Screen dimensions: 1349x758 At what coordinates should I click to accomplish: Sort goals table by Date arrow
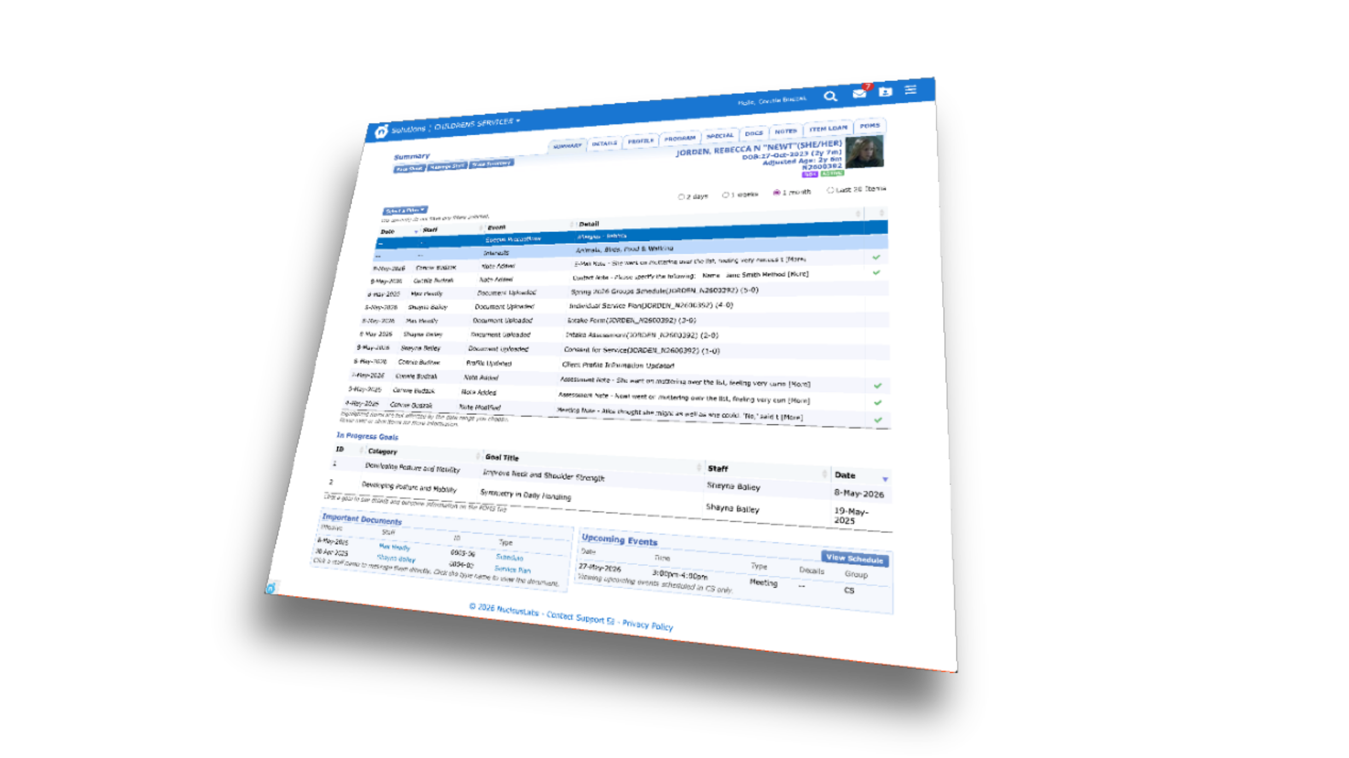click(x=885, y=479)
